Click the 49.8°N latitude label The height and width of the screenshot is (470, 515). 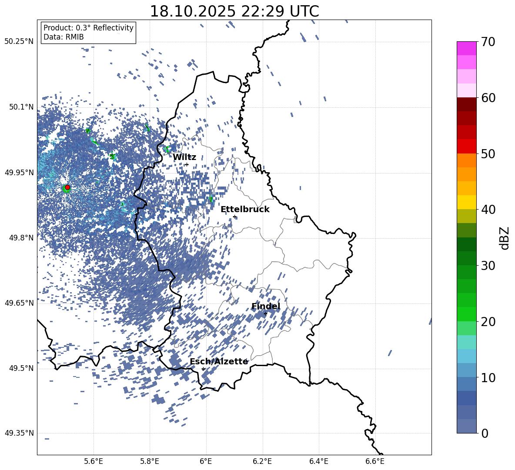click(x=21, y=238)
